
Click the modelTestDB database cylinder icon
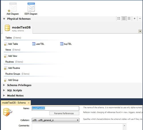coord(7,28)
